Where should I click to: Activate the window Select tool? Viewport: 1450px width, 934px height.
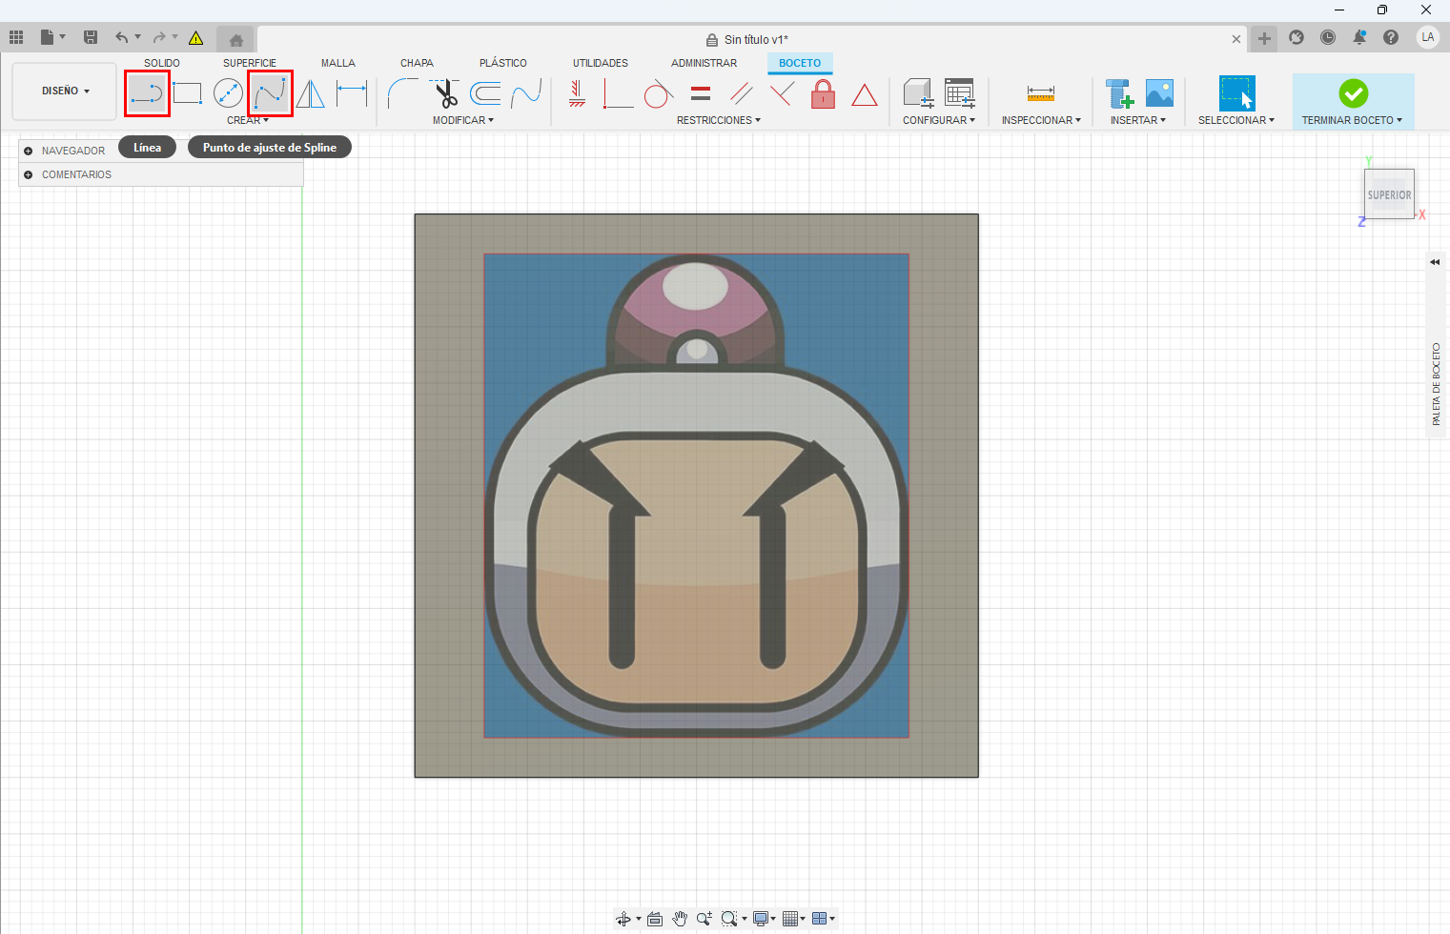(x=1236, y=93)
